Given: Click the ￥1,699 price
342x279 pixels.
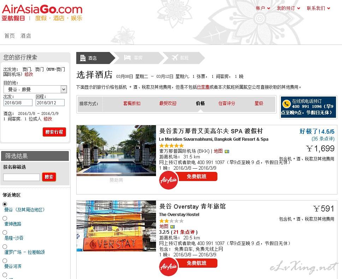Looking at the screenshot, I should 320,149.
